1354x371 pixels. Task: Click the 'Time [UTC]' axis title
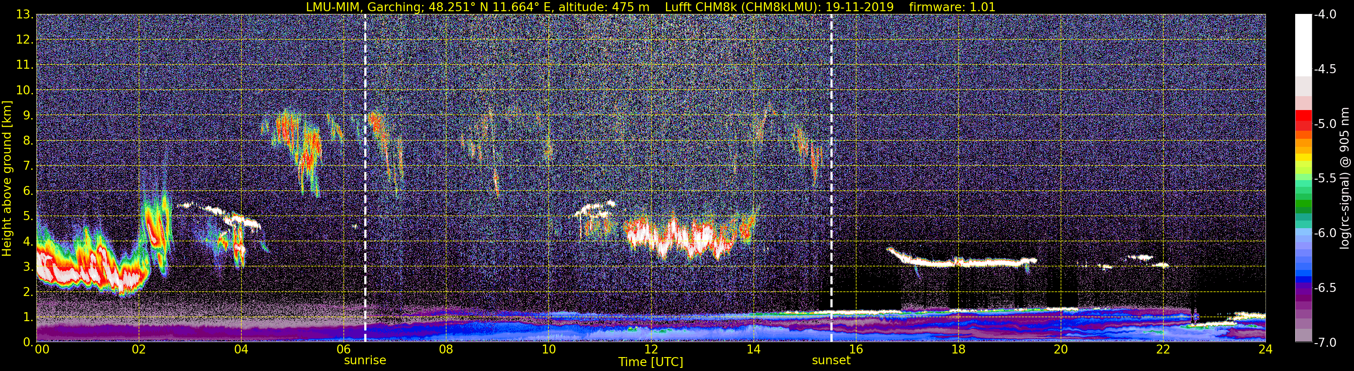651,362
